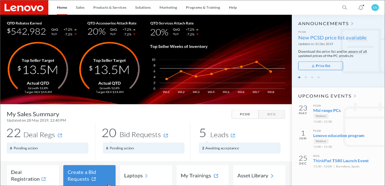Click the Wk2 data point on chart
This screenshot has height=186, width=385.
[181, 71]
